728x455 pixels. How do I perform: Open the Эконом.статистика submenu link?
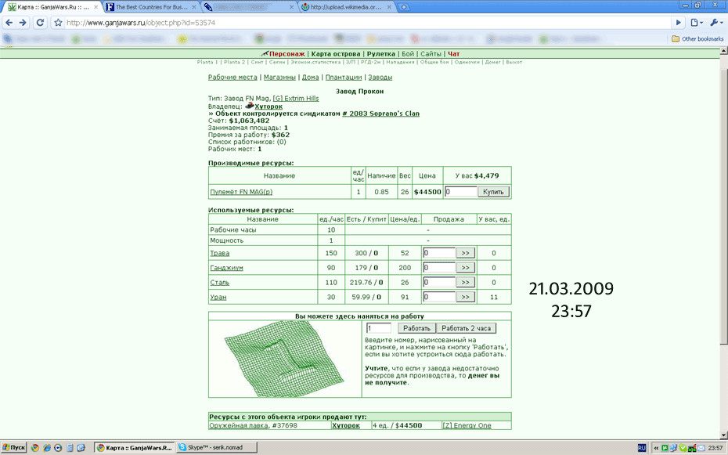[x=315, y=62]
